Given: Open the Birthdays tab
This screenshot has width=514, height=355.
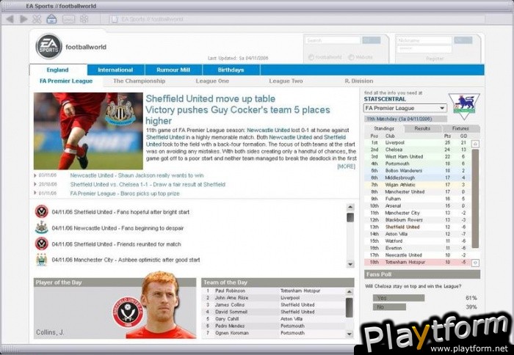Looking at the screenshot, I should pos(231,70).
